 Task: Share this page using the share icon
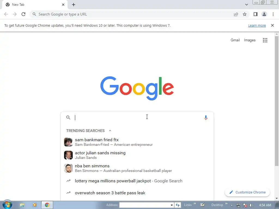[x=236, y=14]
